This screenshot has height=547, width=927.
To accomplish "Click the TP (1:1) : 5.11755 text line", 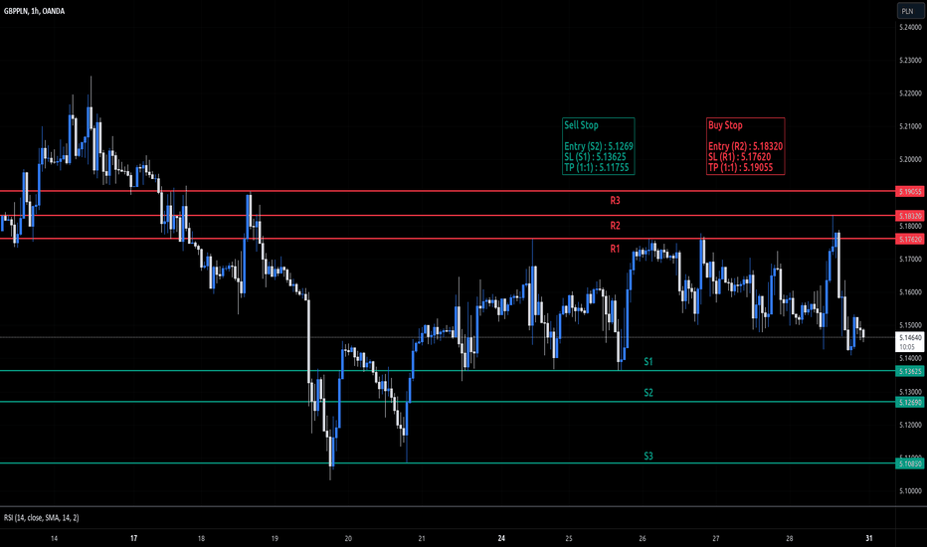I will [596, 167].
